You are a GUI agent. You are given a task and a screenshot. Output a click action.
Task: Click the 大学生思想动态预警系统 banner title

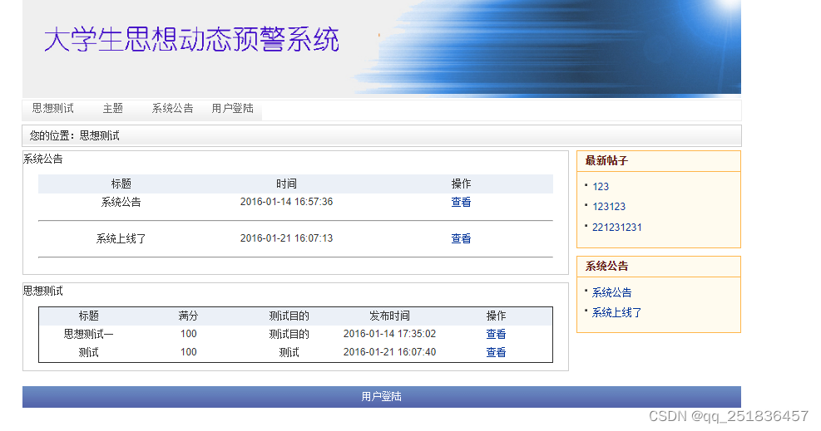[191, 40]
